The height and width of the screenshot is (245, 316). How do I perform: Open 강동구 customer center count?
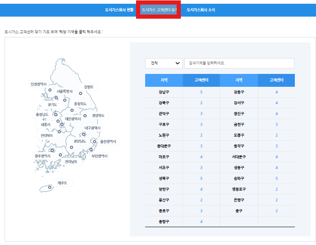click(x=277, y=92)
